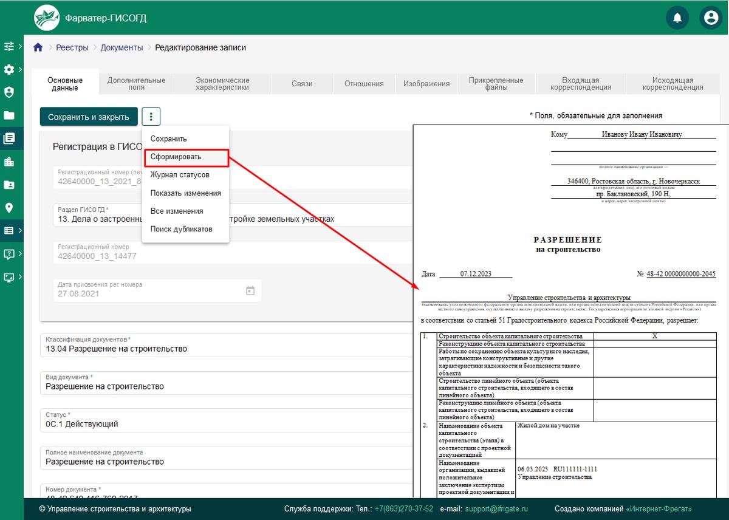Click the Сохранить и закрыть button
Image resolution: width=729 pixels, height=520 pixels.
(89, 117)
